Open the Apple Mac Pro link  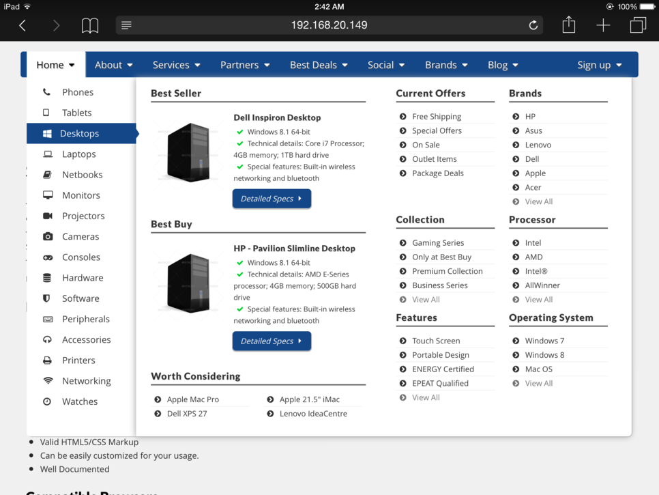tap(192, 399)
